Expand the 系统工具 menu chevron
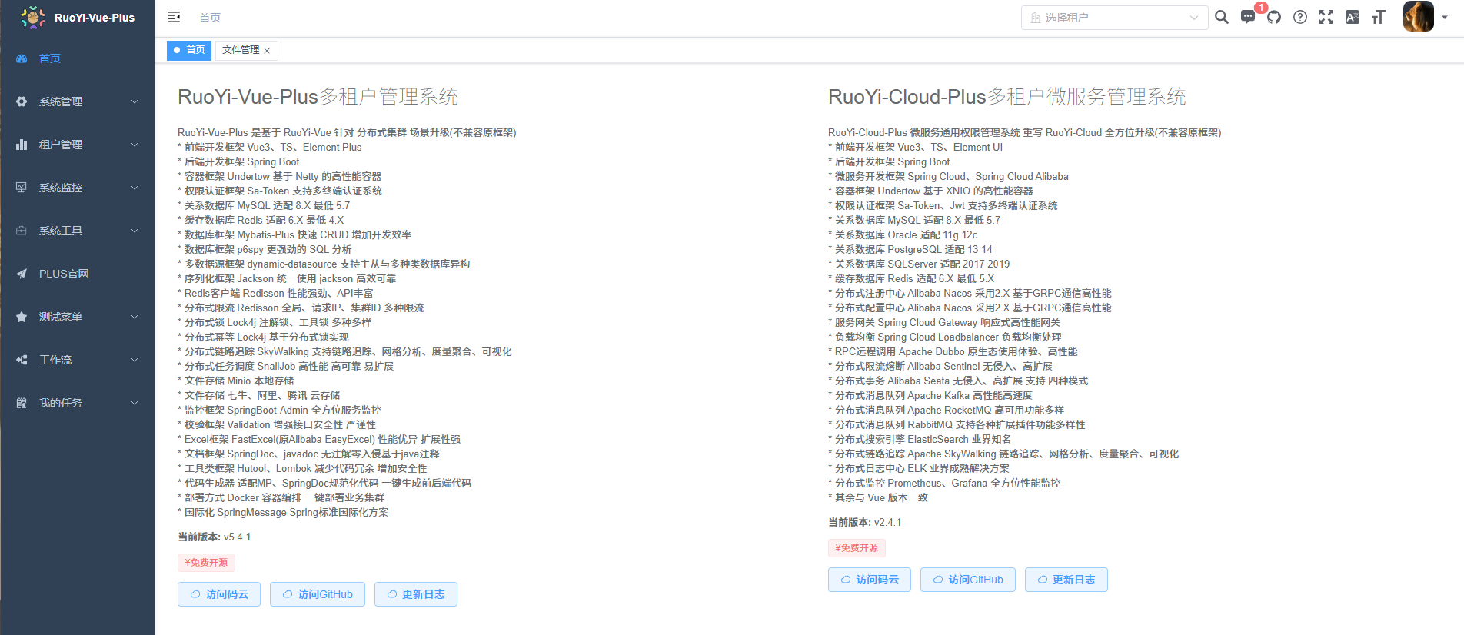The height and width of the screenshot is (635, 1464). [135, 231]
